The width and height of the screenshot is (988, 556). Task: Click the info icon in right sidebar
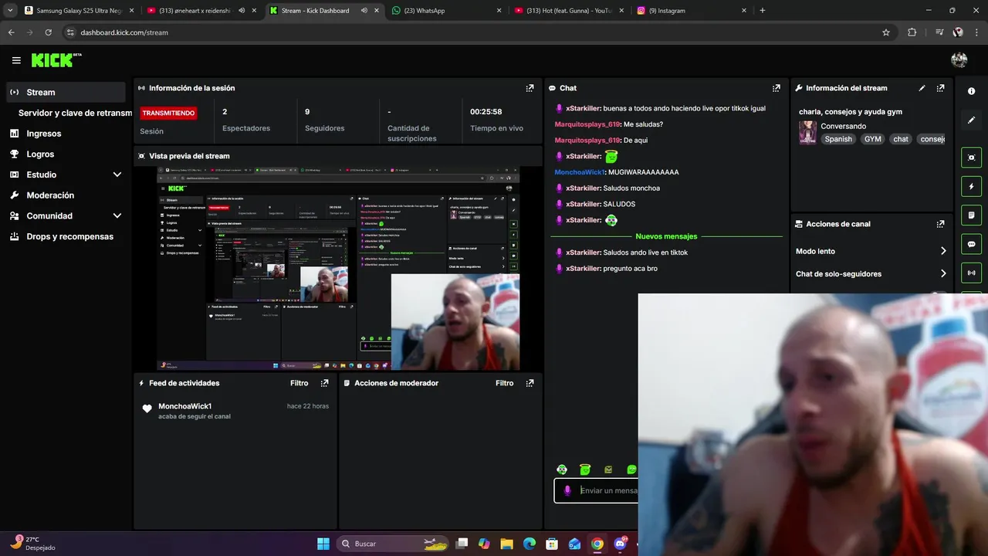pos(971,91)
